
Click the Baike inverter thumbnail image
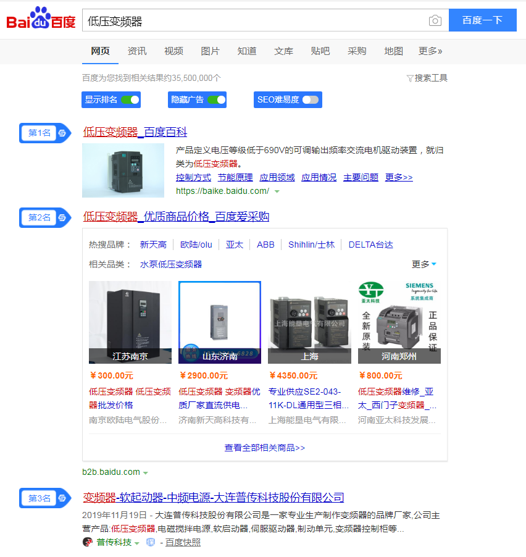pos(123,170)
